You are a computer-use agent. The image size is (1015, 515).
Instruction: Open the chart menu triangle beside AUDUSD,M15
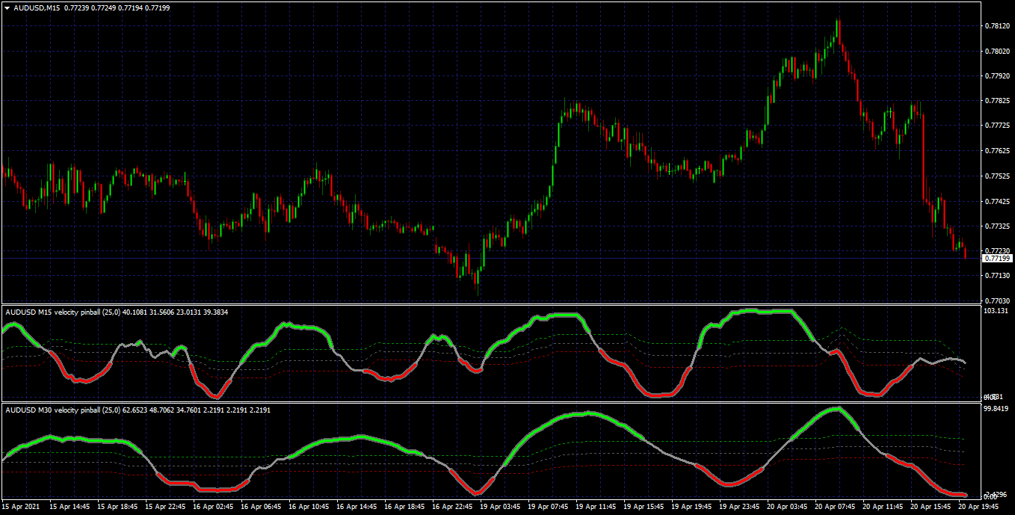pos(7,7)
